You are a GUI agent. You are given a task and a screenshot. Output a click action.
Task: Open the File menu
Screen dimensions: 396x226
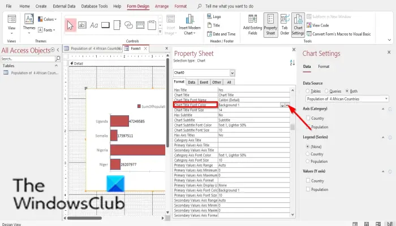pos(8,6)
